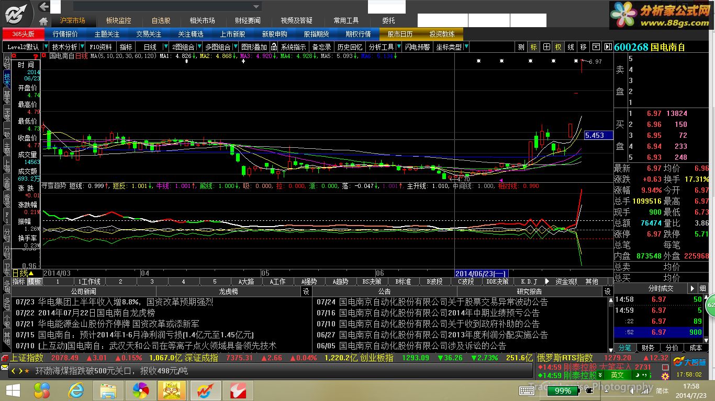Click the green round 62 badge icon
The width and height of the screenshot is (715, 401).
coord(710,304)
